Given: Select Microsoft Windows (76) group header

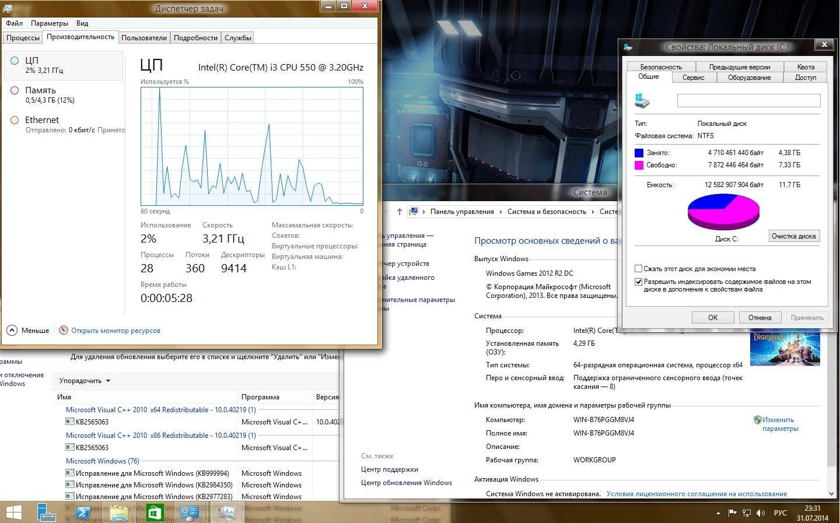Looking at the screenshot, I should [x=102, y=461].
